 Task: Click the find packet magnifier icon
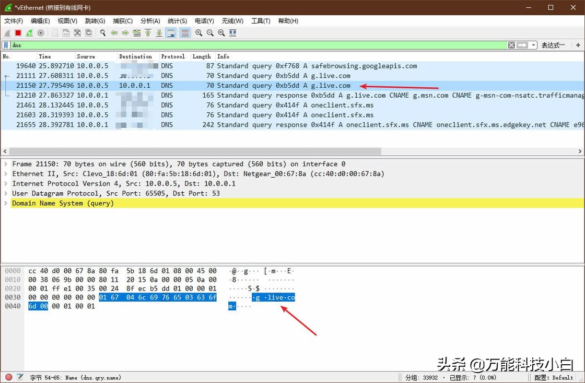click(x=103, y=33)
